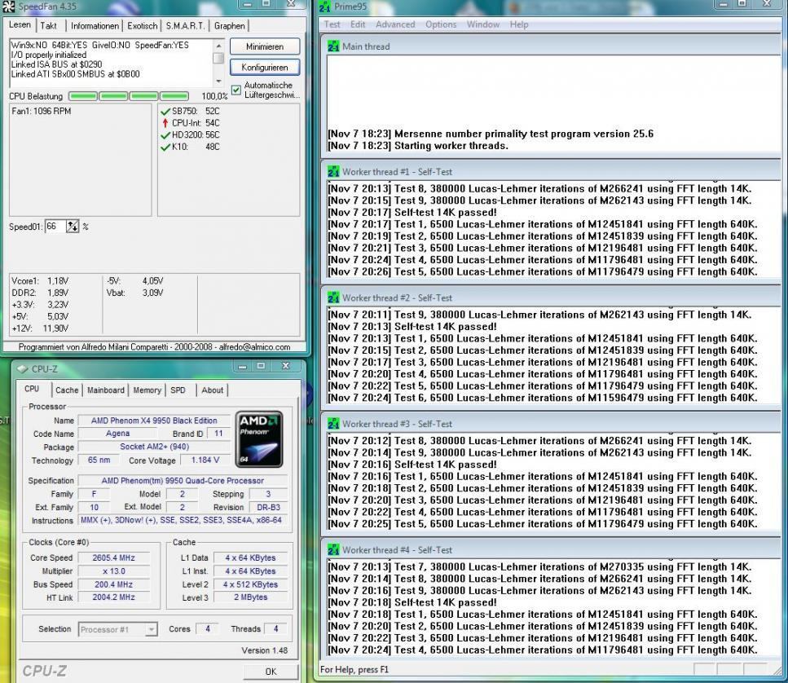Adjust the Speed01 spinner arrows
The width and height of the screenshot is (788, 683).
click(73, 227)
